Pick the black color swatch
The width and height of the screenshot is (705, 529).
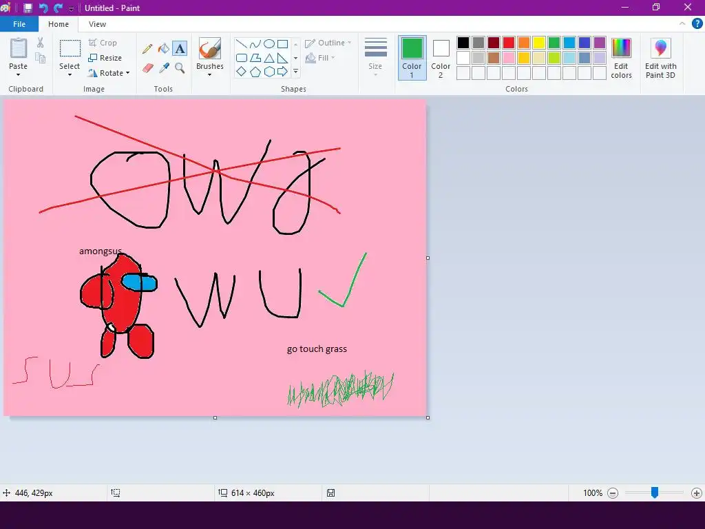pyautogui.click(x=463, y=43)
